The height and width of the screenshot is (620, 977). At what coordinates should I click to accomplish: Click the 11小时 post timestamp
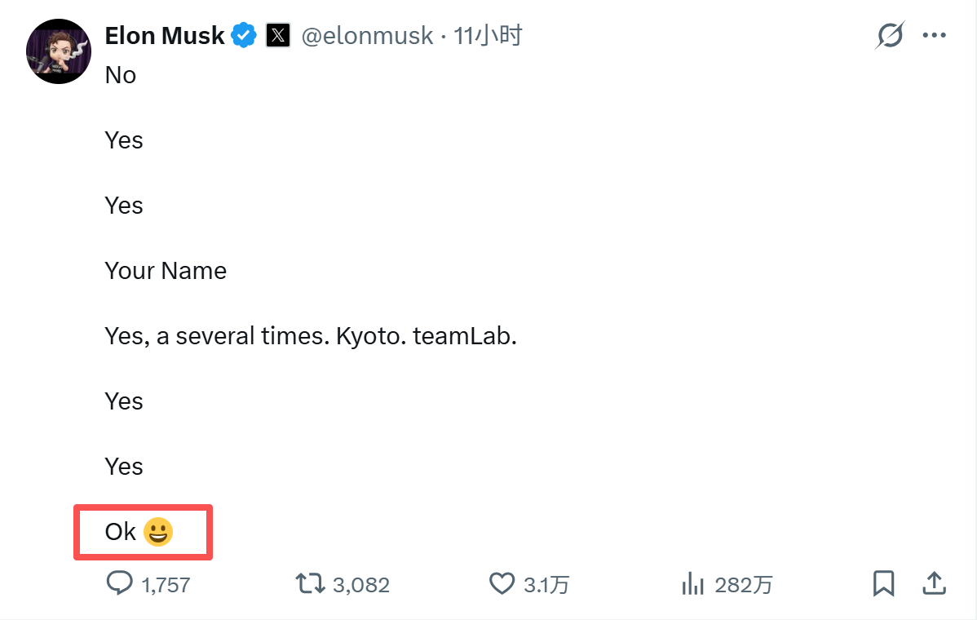coord(488,36)
